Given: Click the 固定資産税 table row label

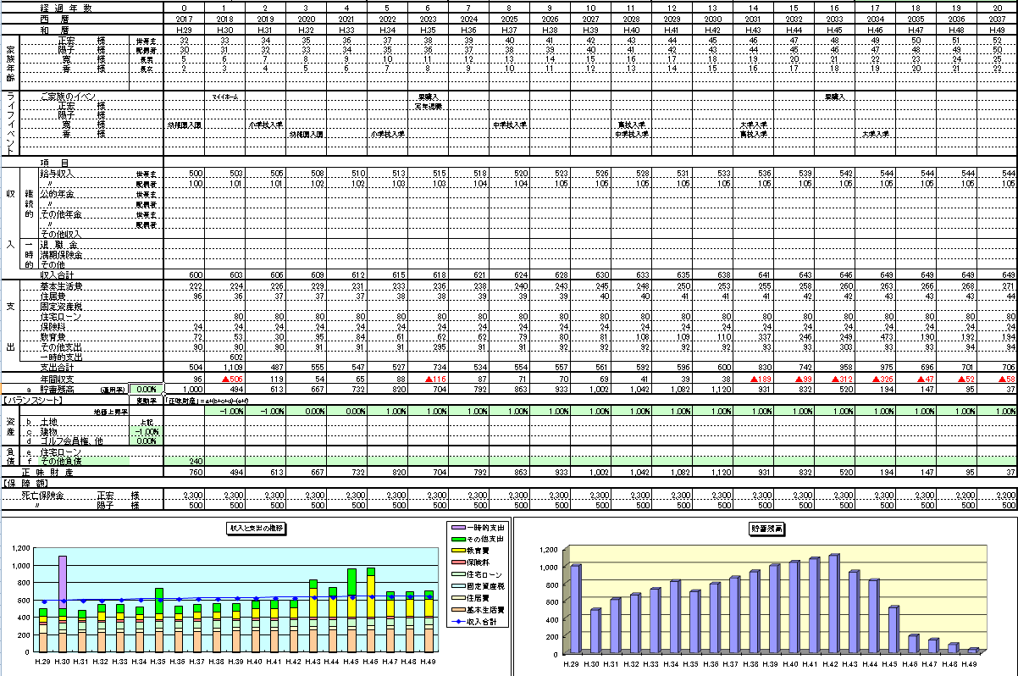Looking at the screenshot, I should click(62, 307).
